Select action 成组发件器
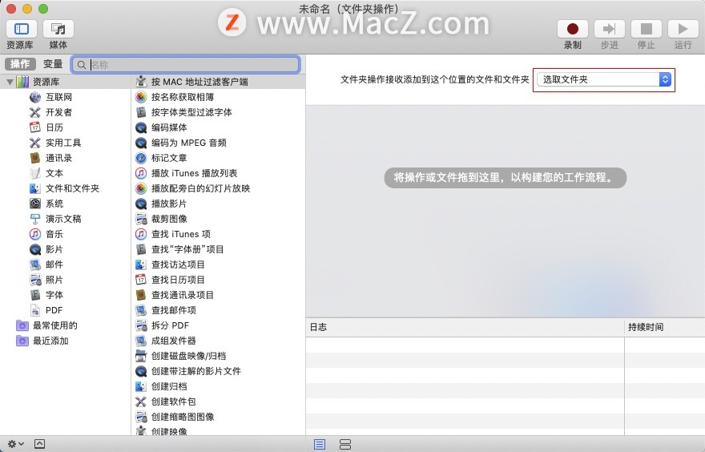This screenshot has height=452, width=705. point(220,341)
